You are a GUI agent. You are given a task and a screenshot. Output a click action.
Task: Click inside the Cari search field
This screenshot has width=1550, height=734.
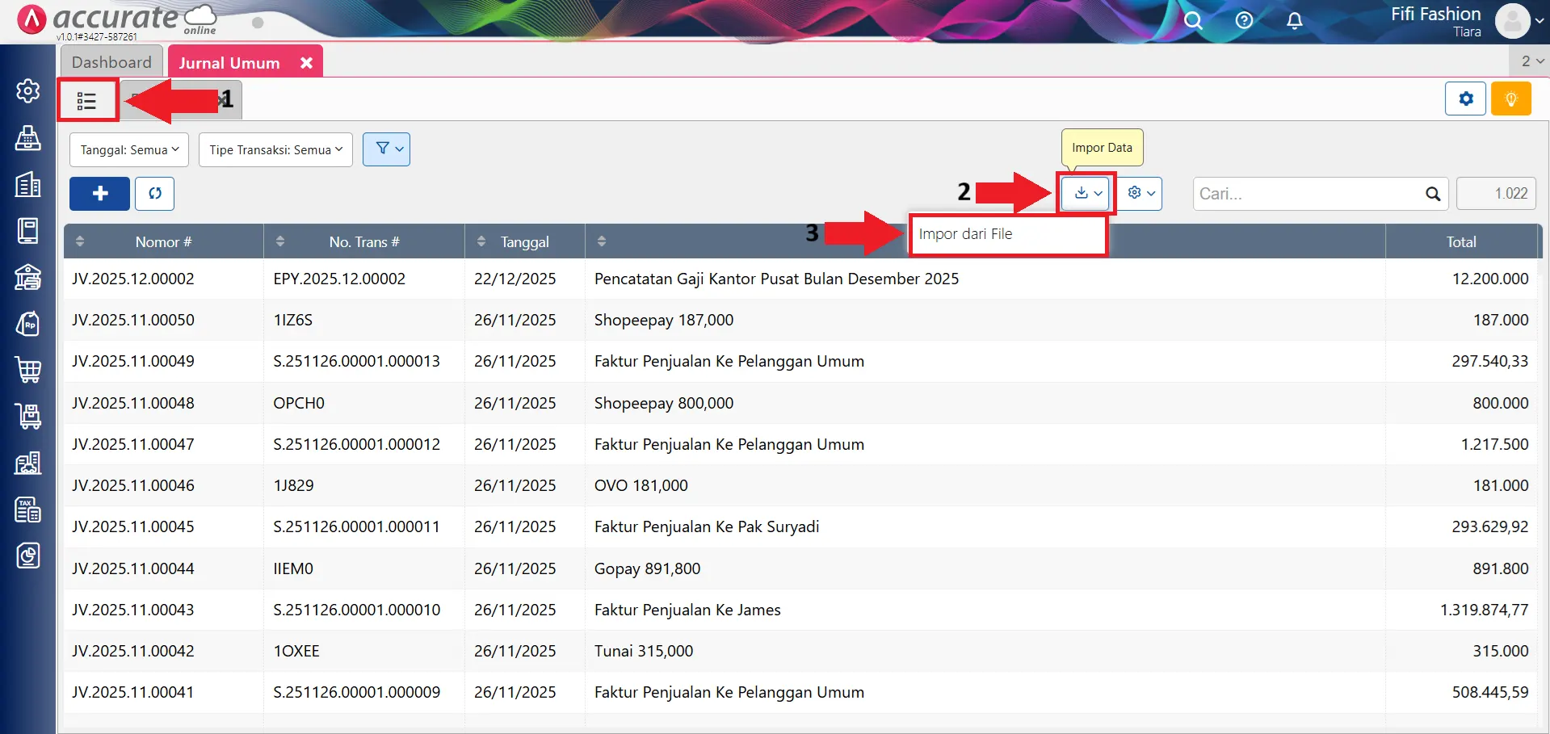(1308, 193)
